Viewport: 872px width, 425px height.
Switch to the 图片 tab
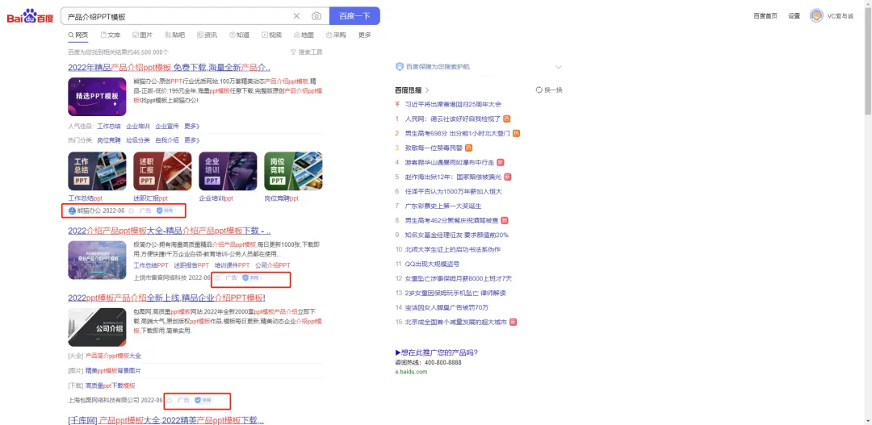[x=142, y=35]
